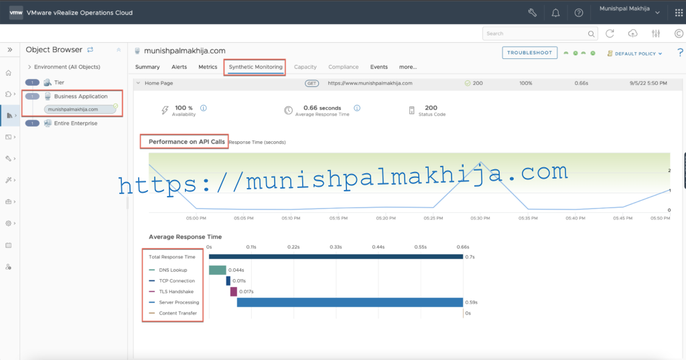Open the Events tab
The height and width of the screenshot is (360, 686).
tap(379, 67)
